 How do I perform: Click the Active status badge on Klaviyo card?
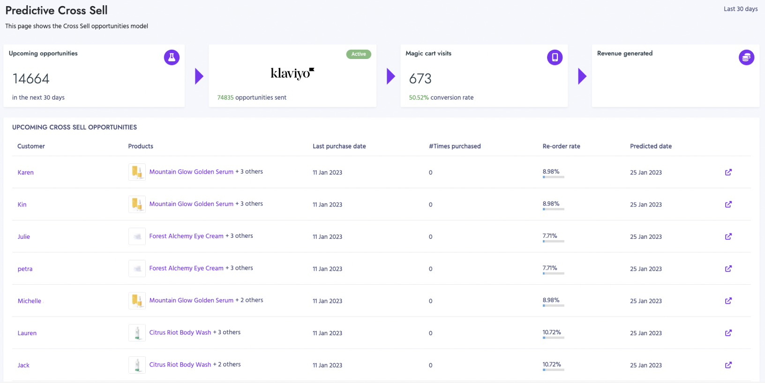[x=359, y=54]
